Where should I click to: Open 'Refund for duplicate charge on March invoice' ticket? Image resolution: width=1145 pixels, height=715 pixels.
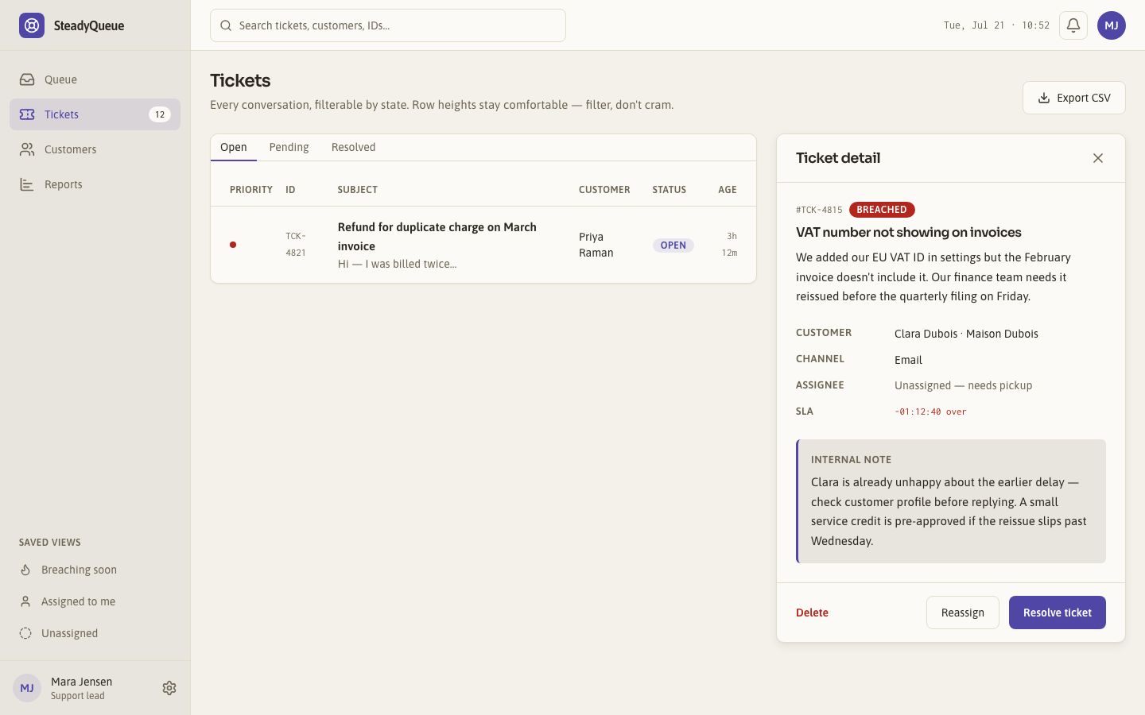point(437,237)
